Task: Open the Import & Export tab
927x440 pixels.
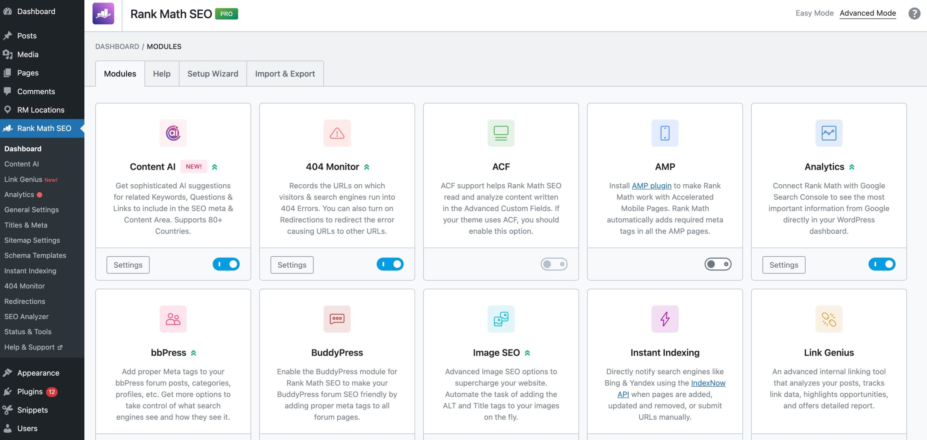Action: (285, 74)
